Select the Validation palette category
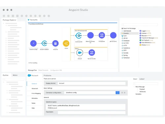The width and height of the screenshot is (165, 124). pyautogui.click(x=126, y=58)
